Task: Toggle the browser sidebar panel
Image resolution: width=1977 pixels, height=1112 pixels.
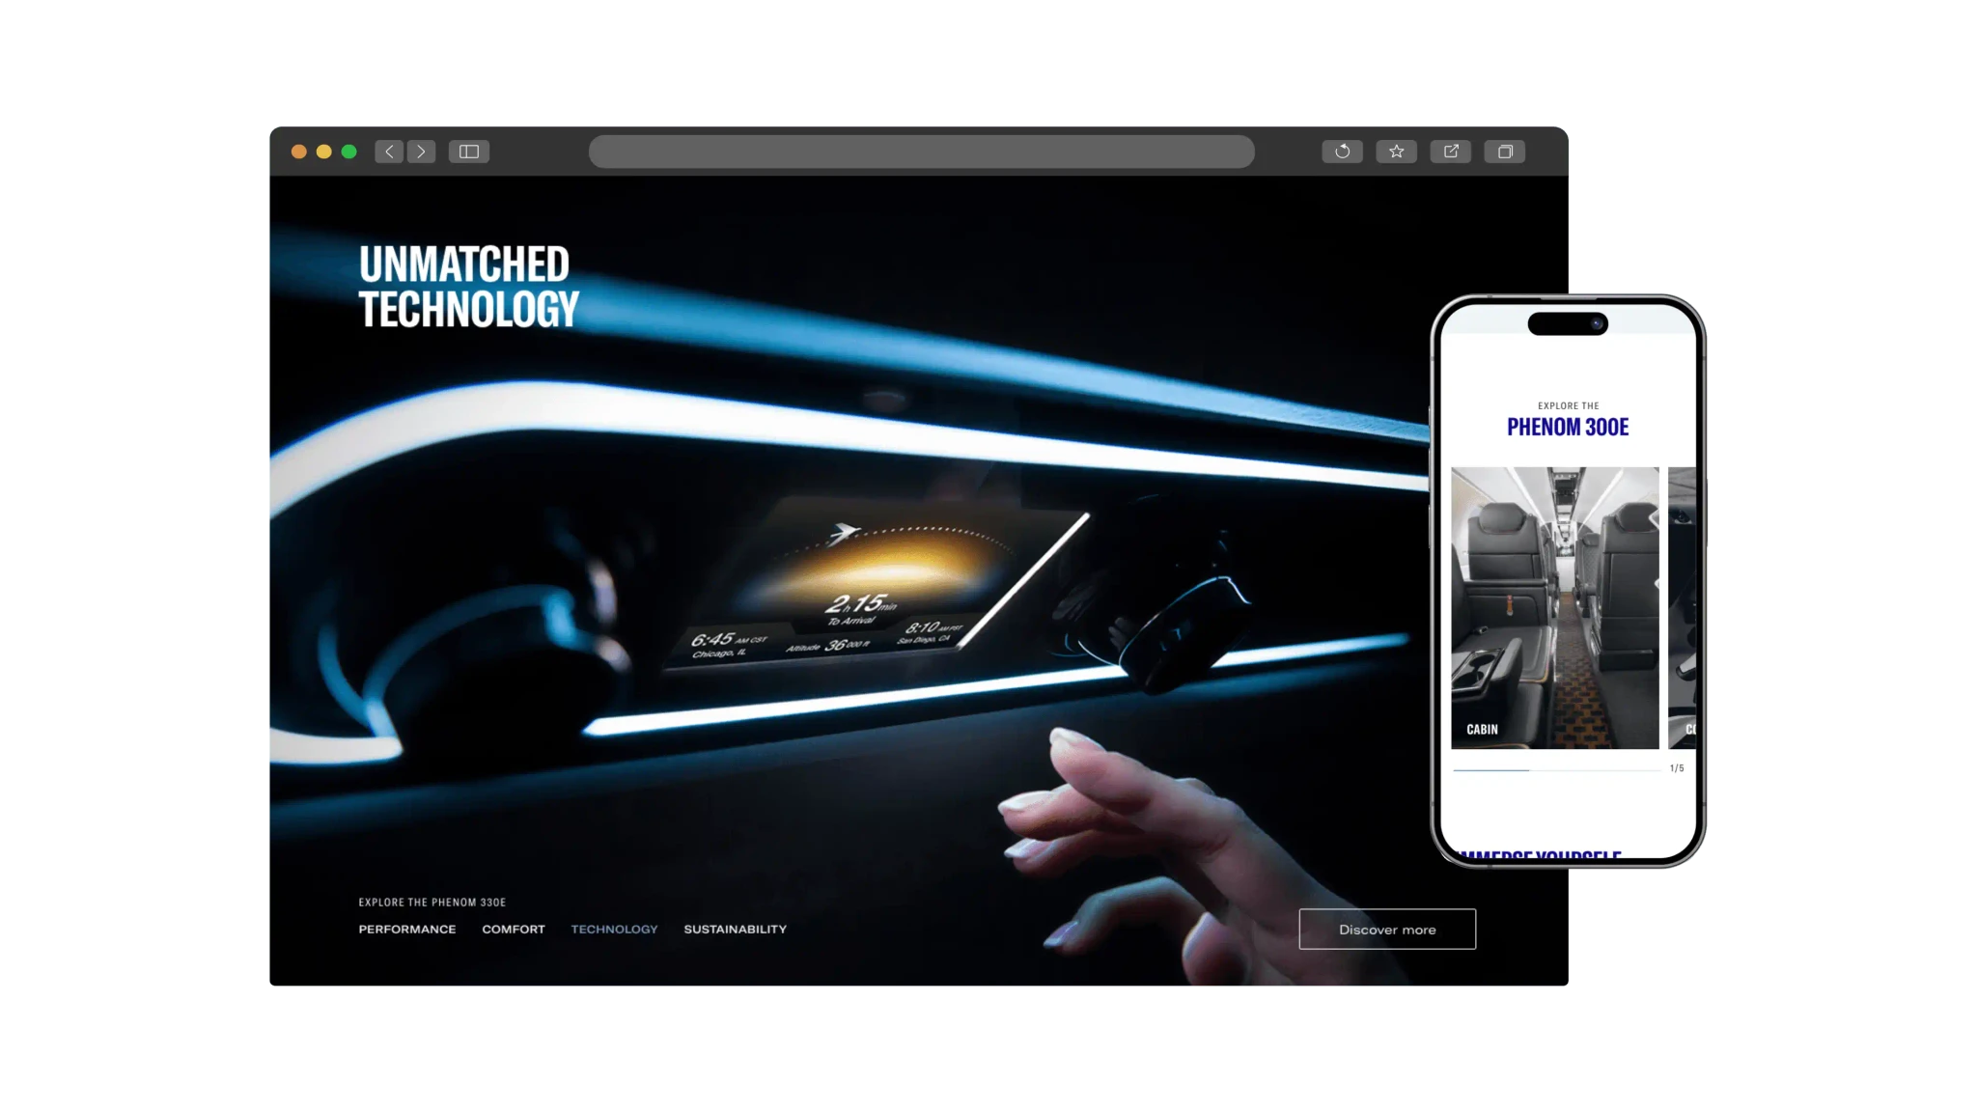Action: click(470, 152)
